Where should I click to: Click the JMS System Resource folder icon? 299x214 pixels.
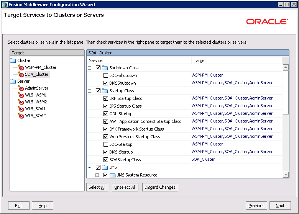click(x=112, y=175)
